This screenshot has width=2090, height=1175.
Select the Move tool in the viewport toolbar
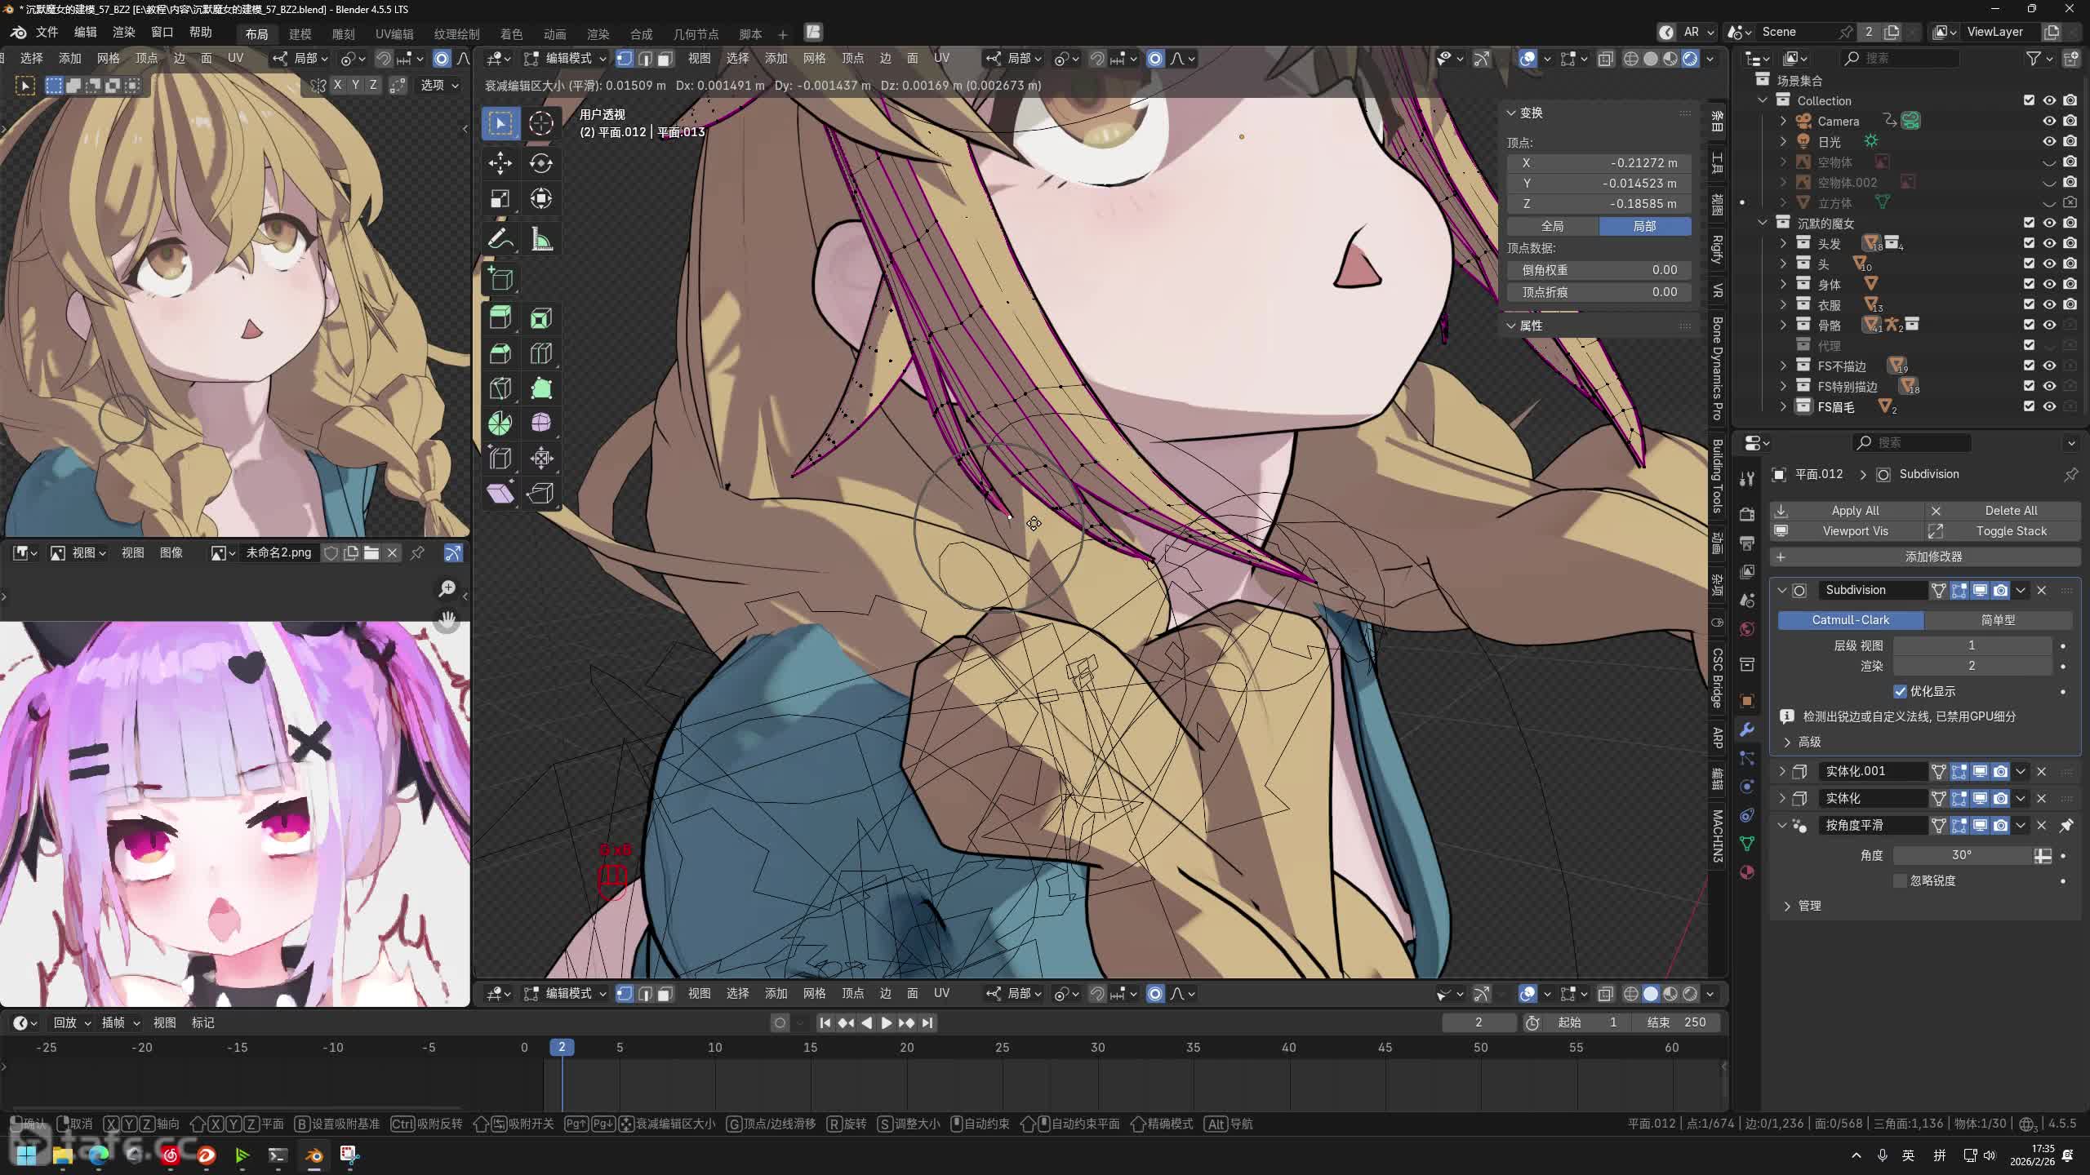tap(500, 163)
